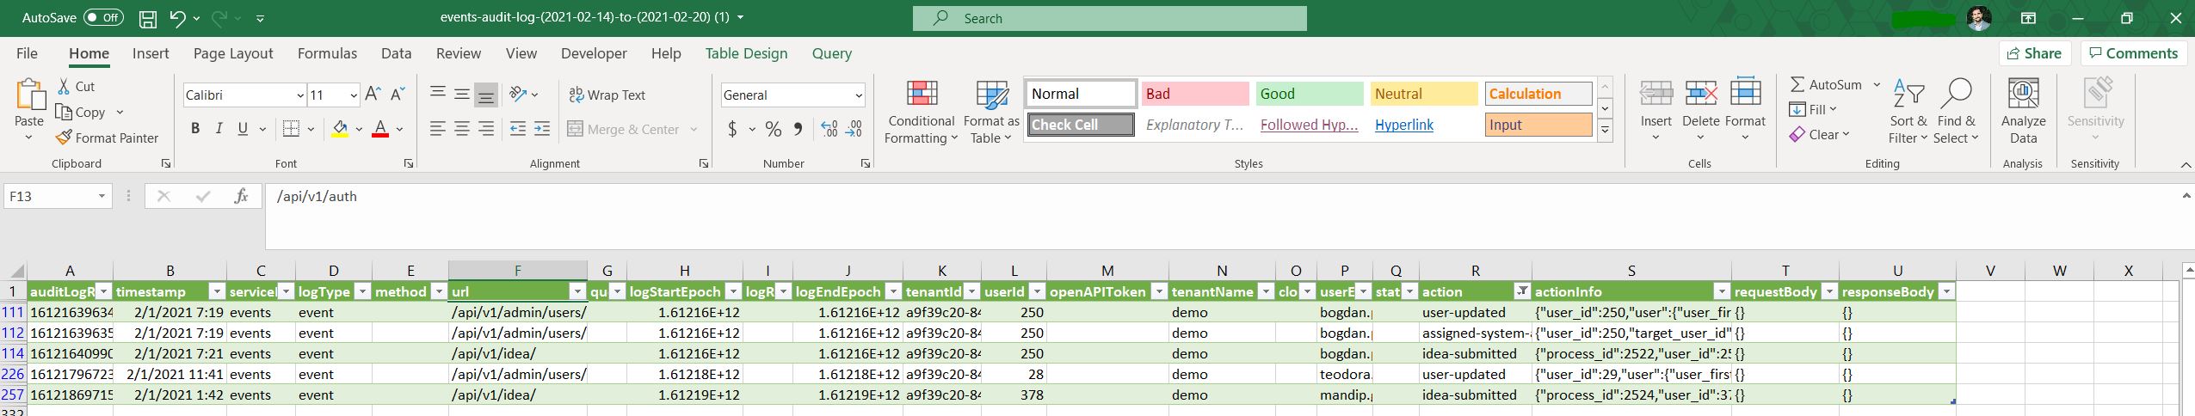Select the Bad red cell style swatch
This screenshot has height=416, width=2195.
(x=1195, y=94)
